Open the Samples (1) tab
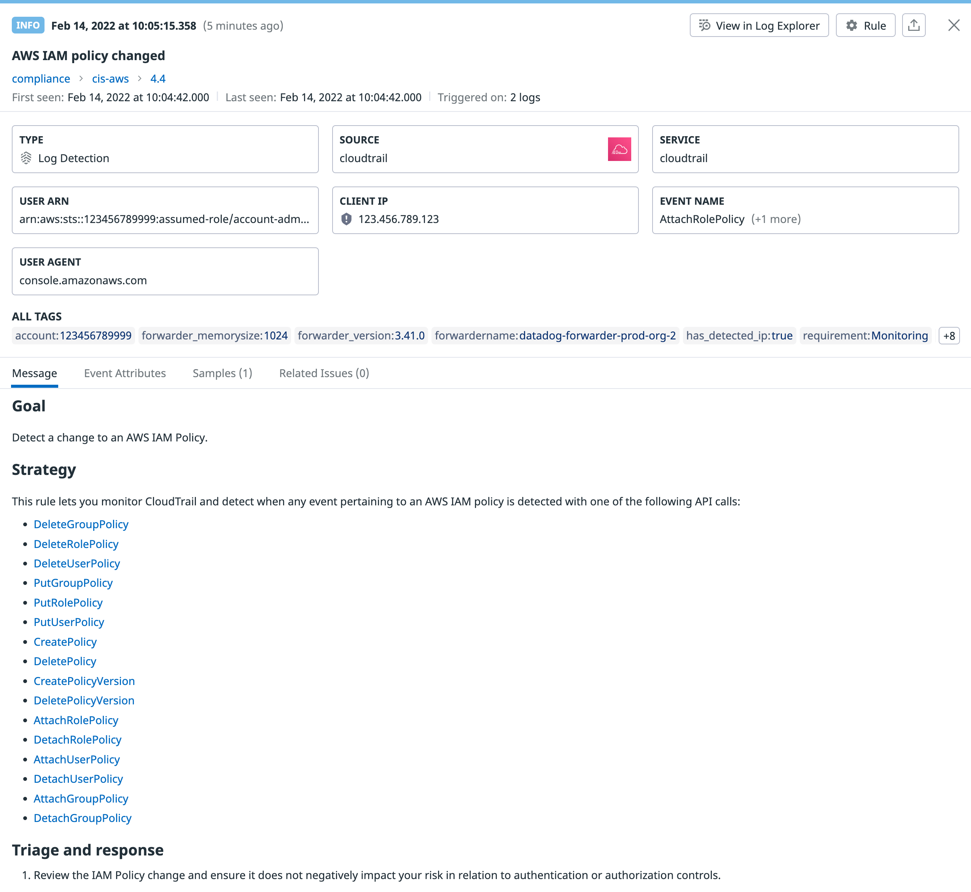Screen dimensions: 971x892 tap(223, 373)
